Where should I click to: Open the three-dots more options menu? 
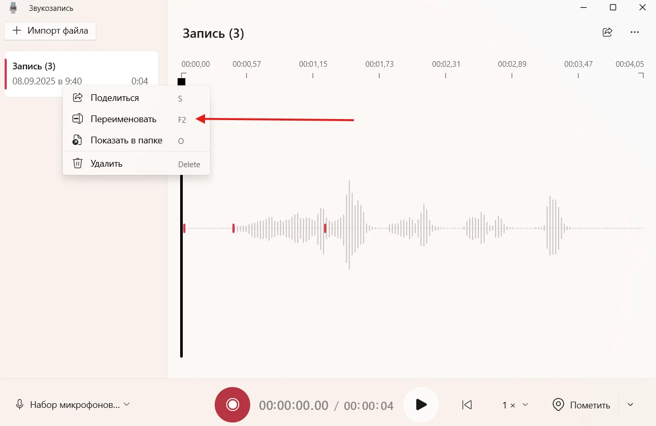(x=635, y=32)
